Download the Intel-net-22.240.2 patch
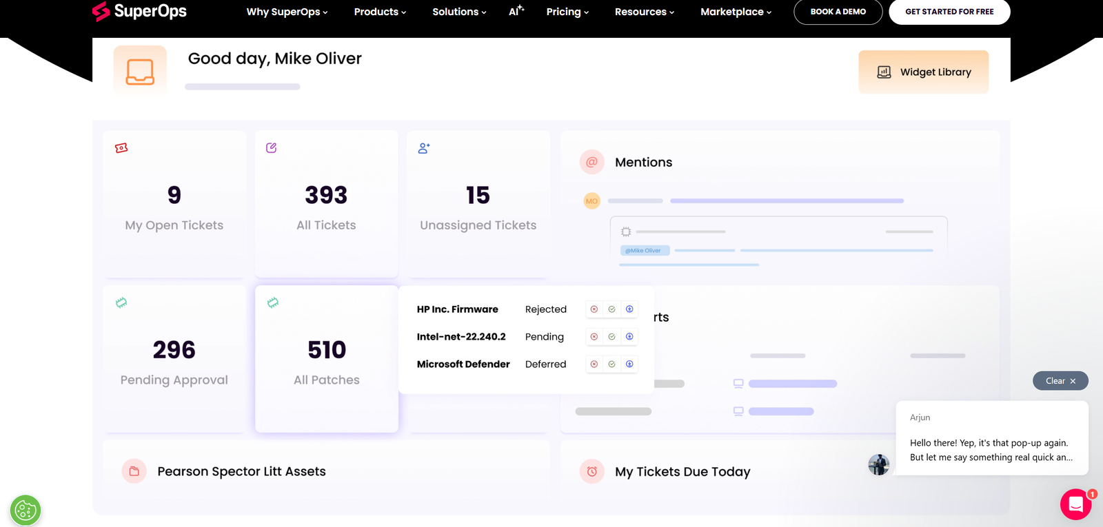 [629, 337]
